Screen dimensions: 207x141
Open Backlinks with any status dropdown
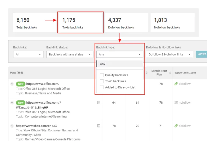(70, 54)
